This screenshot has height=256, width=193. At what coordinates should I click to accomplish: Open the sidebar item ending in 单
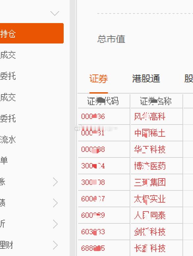coord(4,160)
